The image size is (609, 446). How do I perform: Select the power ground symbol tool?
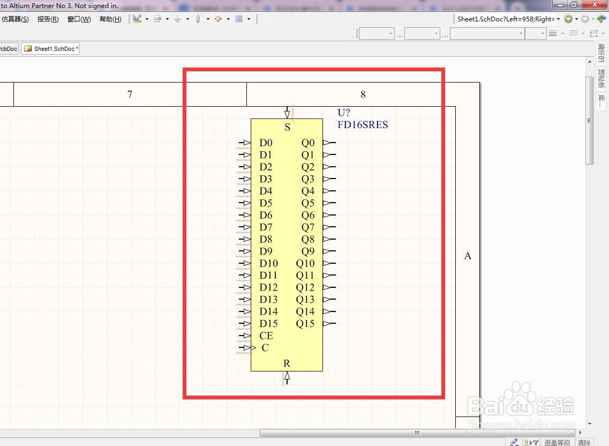click(x=177, y=19)
